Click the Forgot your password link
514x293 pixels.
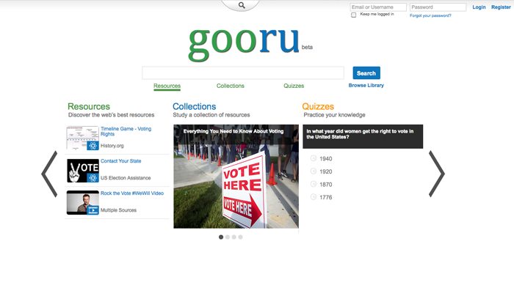430,15
